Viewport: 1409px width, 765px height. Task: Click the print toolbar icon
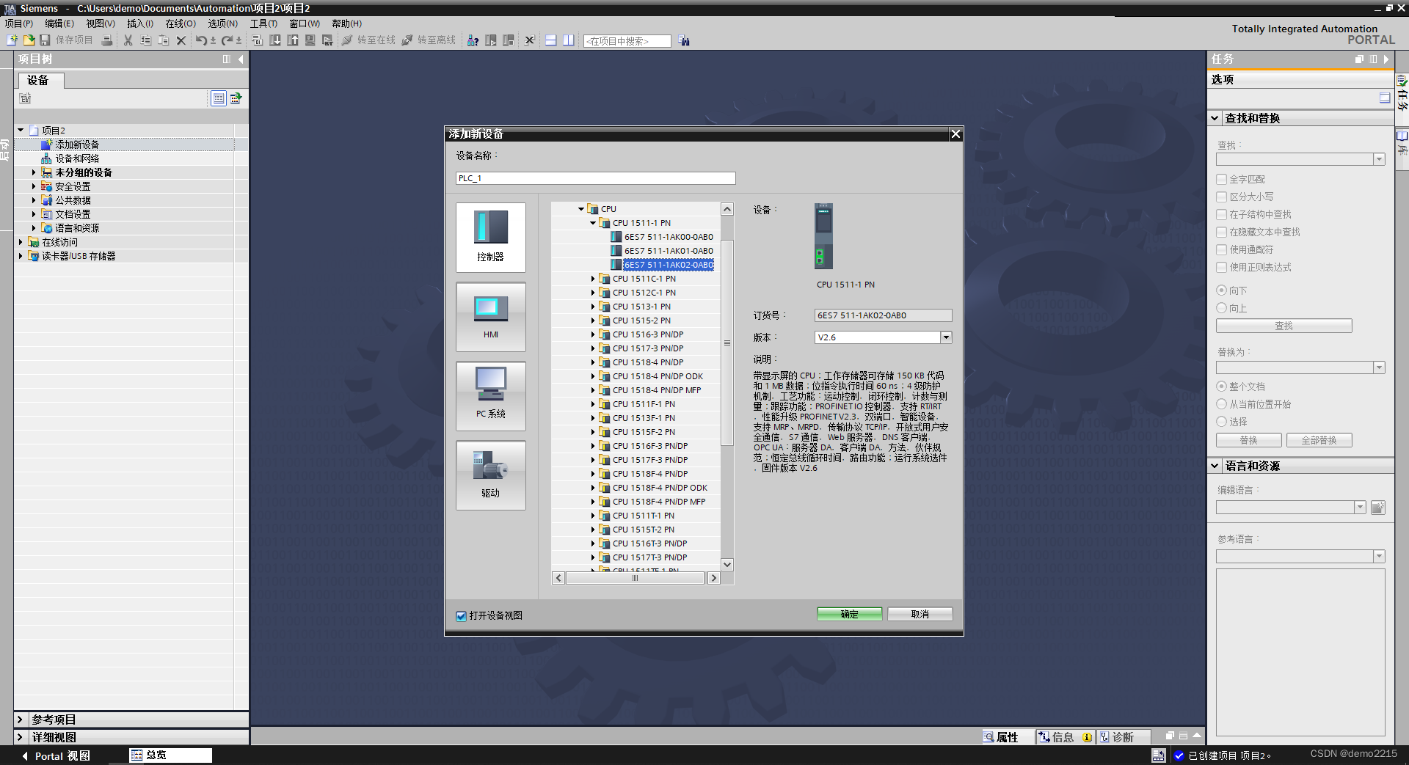click(107, 40)
